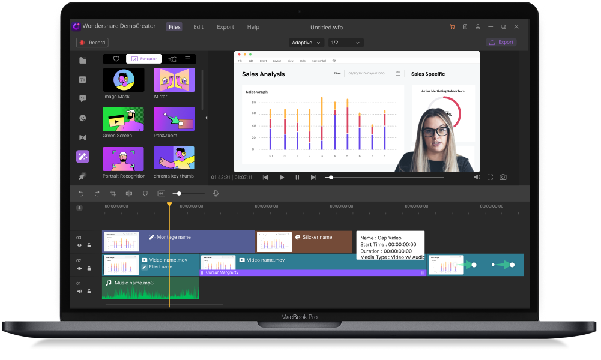Select the Cursur Margrerty effect bar

point(313,272)
